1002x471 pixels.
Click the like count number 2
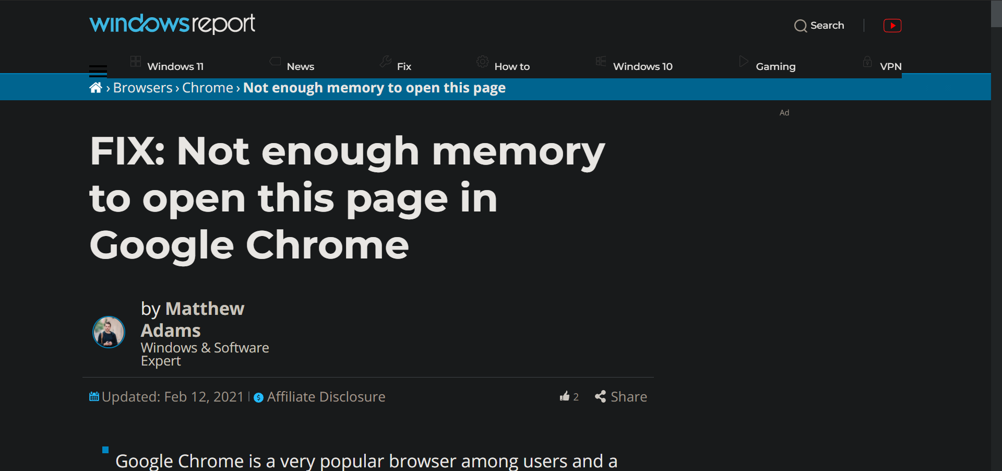click(576, 397)
